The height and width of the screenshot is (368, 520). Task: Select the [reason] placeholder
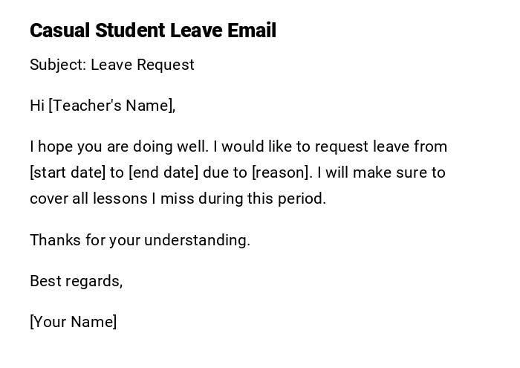coord(280,172)
